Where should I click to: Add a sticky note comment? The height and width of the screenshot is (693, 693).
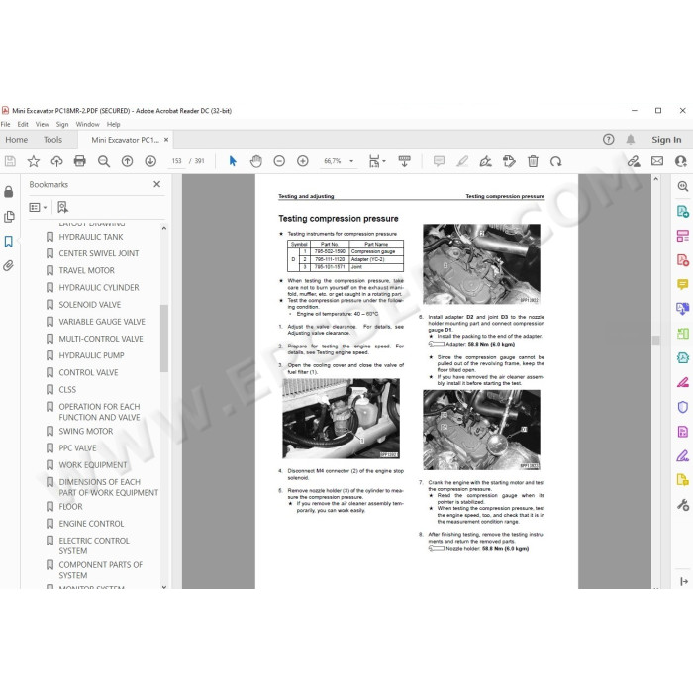pos(439,161)
